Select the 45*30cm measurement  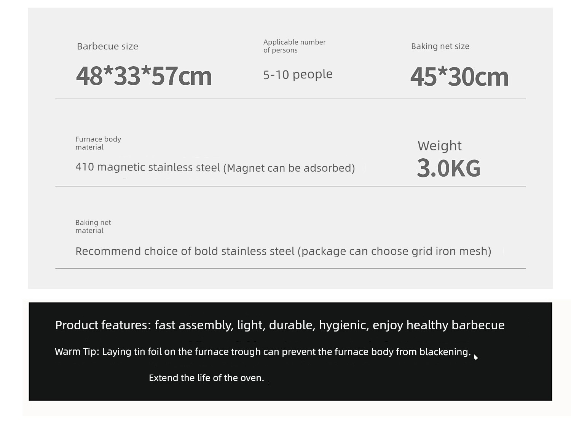tap(459, 77)
